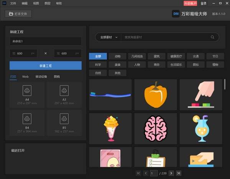Click the project name input field
Screen dimensions: 230x179
click(x=46, y=41)
